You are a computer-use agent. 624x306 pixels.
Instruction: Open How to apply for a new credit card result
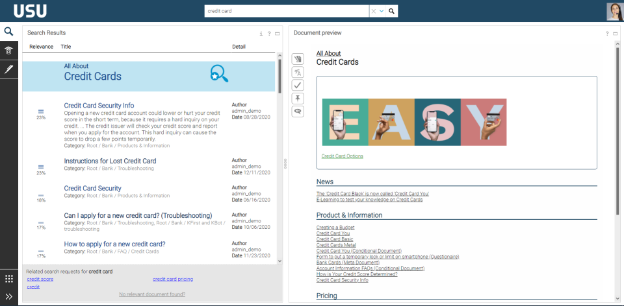[114, 244]
